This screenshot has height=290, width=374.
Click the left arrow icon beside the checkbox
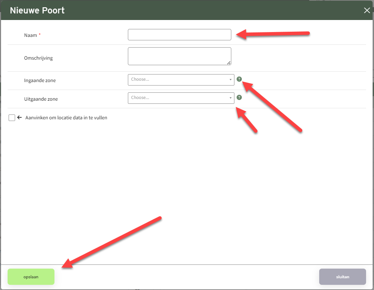pos(20,118)
